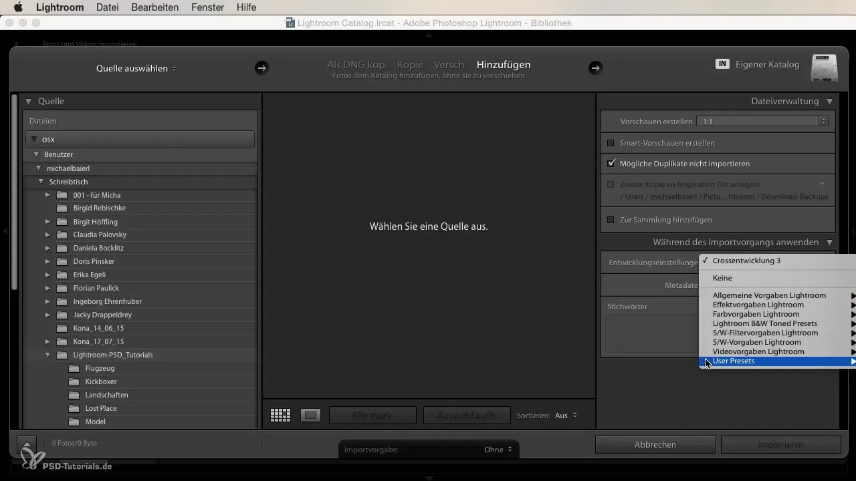The height and width of the screenshot is (481, 856).
Task: Expand the Claudia Palovsky folder
Action: coord(47,234)
